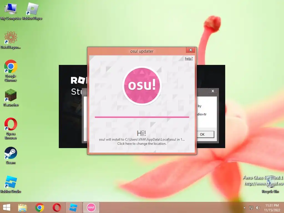Open the My Computer desktop icon
284x213 pixels.
[x=11, y=11]
